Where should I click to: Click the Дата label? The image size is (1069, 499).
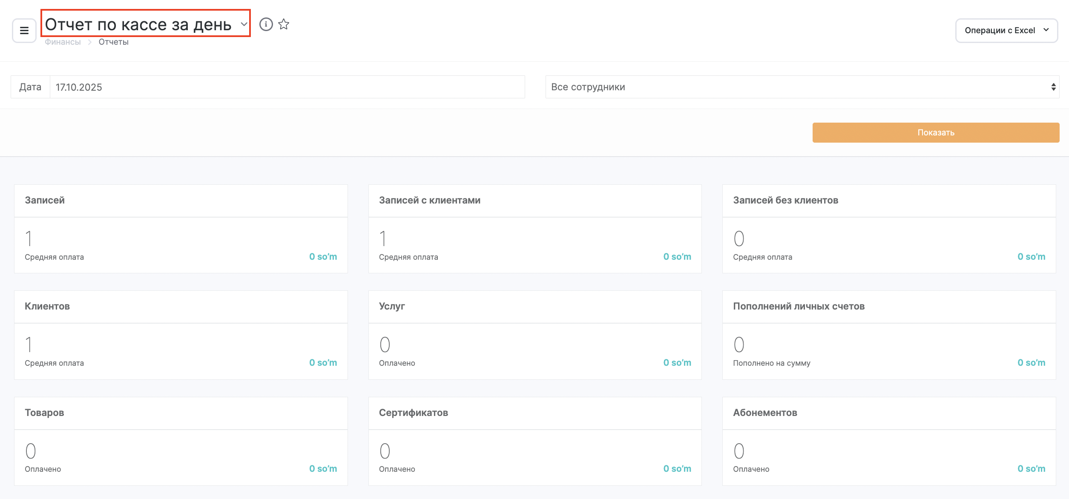click(30, 87)
